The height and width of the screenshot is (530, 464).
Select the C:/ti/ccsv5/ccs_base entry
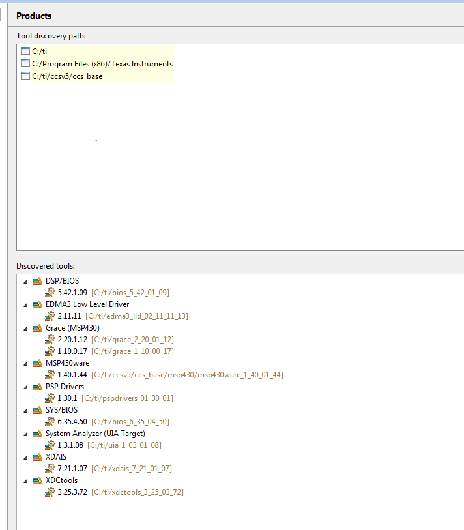[x=67, y=76]
